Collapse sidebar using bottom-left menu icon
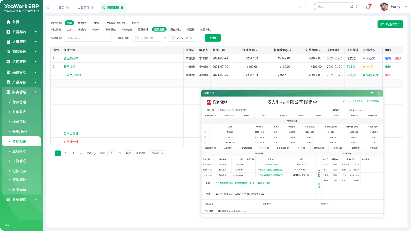The image size is (411, 231). click(7, 225)
